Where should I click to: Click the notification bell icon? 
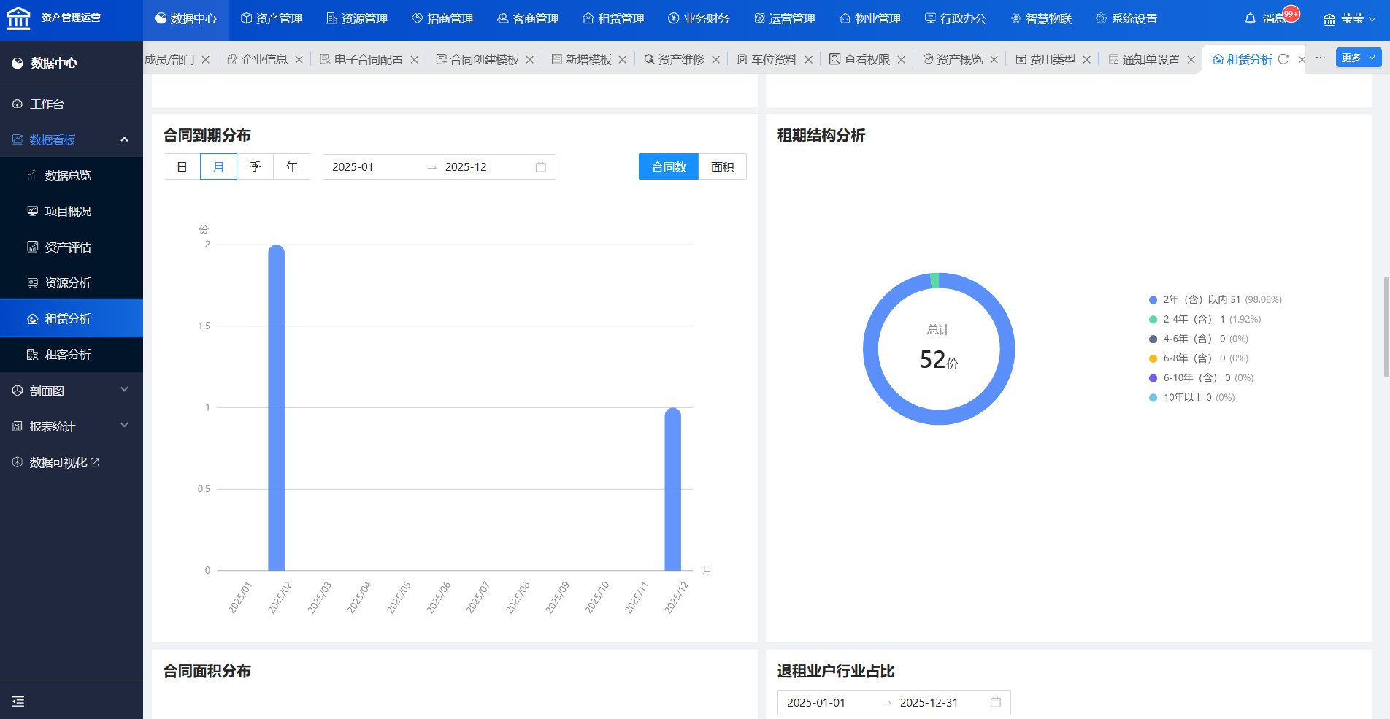click(x=1250, y=19)
